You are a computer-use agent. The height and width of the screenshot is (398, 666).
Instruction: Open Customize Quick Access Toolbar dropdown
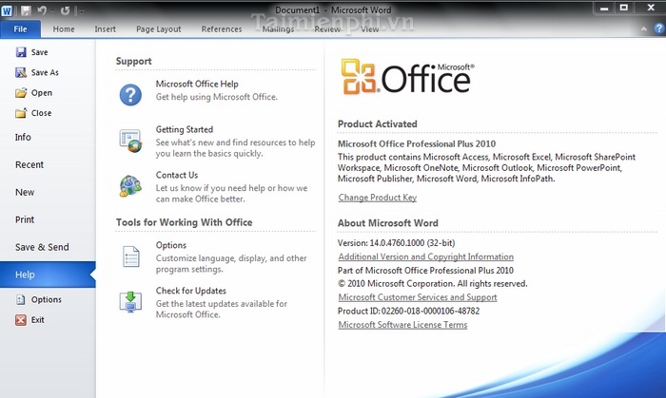82,11
